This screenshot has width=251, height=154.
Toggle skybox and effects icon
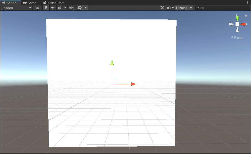[x=59, y=8]
